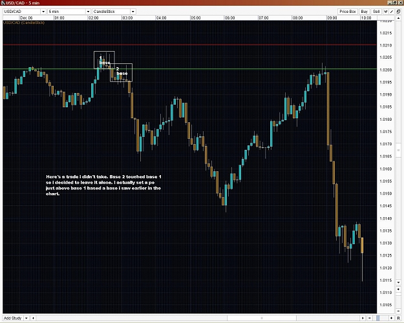Click the vertical zoom slider track
Viewport: 404px width, 323px height.
(398, 300)
